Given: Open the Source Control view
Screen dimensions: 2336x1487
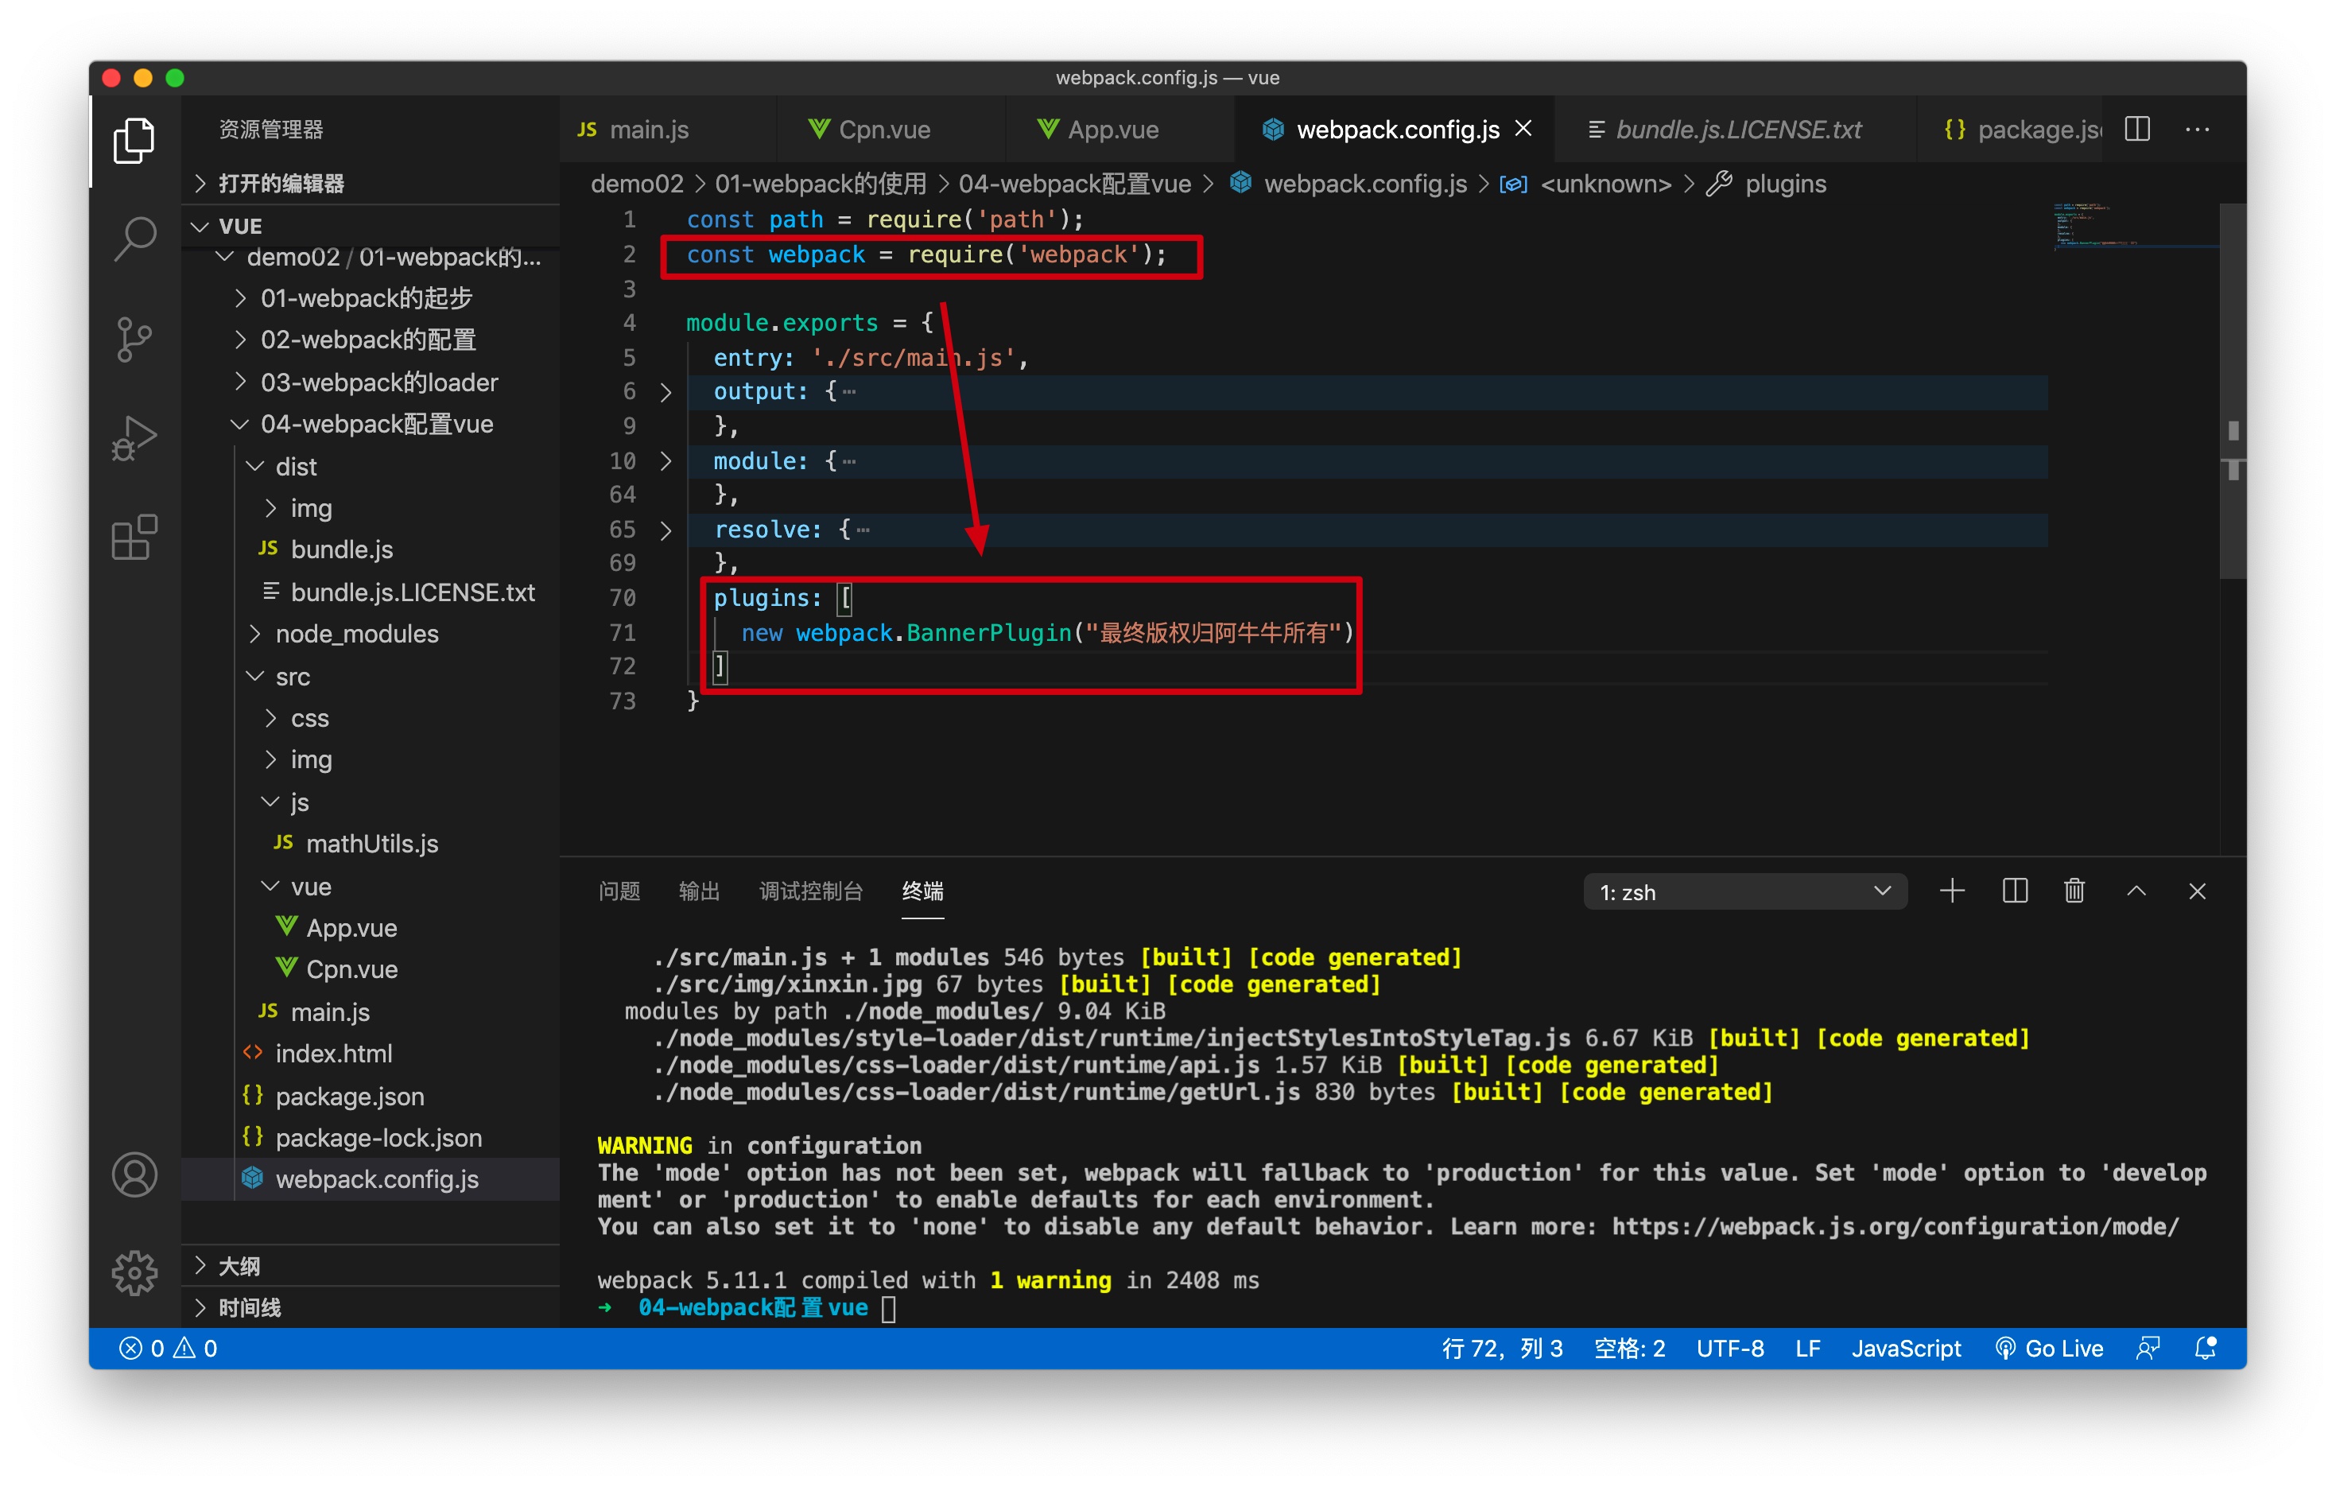Looking at the screenshot, I should pyautogui.click(x=134, y=339).
